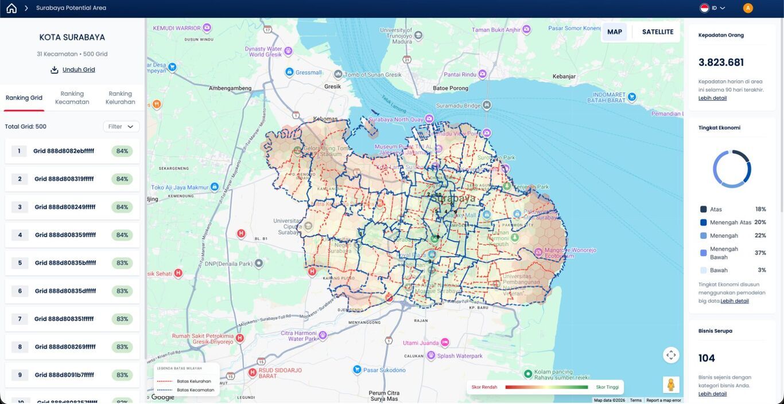The height and width of the screenshot is (404, 784).
Task: Switch to Ranking Kecamatan tab
Action: [72, 97]
